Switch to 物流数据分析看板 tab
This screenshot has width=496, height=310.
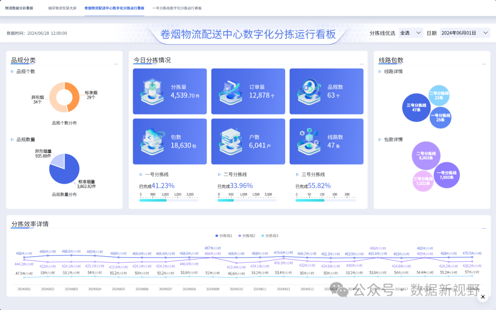coord(19,8)
